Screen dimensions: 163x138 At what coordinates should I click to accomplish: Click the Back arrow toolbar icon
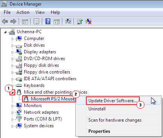point(5,21)
